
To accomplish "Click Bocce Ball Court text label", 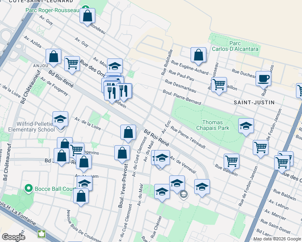I will [x=55, y=189].
